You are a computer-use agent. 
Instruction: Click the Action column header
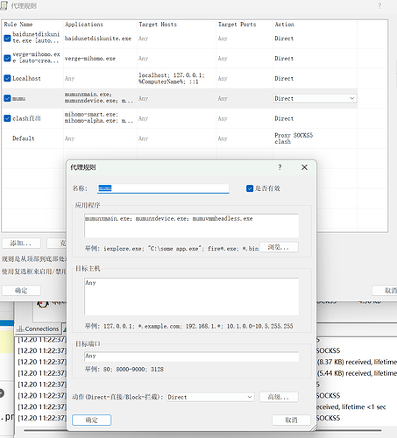(x=315, y=25)
